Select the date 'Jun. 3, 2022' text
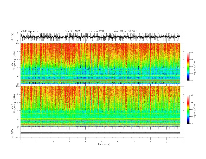This screenshot has width=206, height=159. pyautogui.click(x=73, y=31)
